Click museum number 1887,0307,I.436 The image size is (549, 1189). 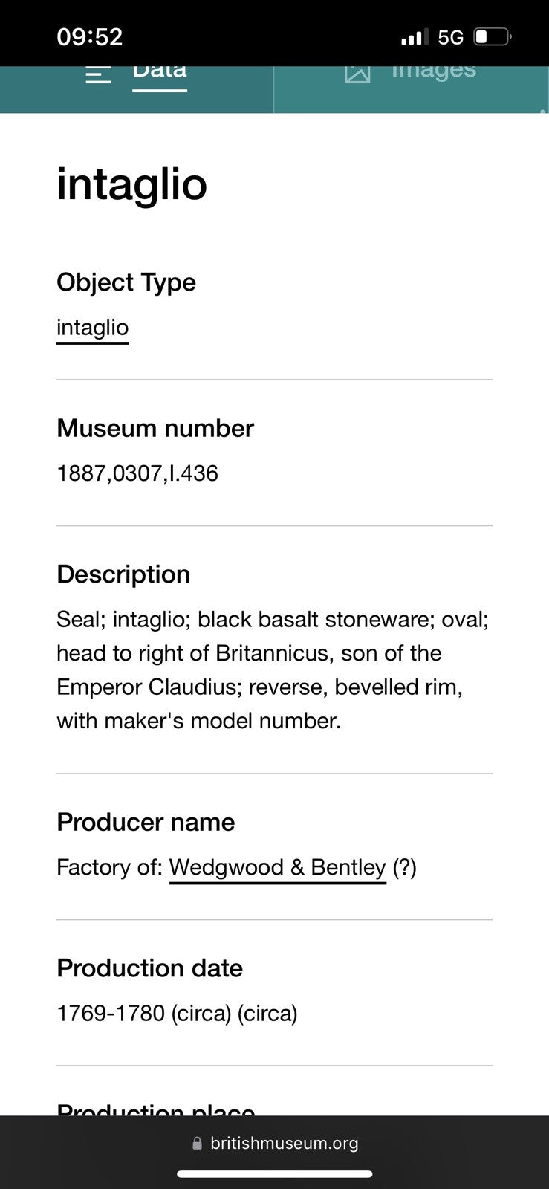137,473
